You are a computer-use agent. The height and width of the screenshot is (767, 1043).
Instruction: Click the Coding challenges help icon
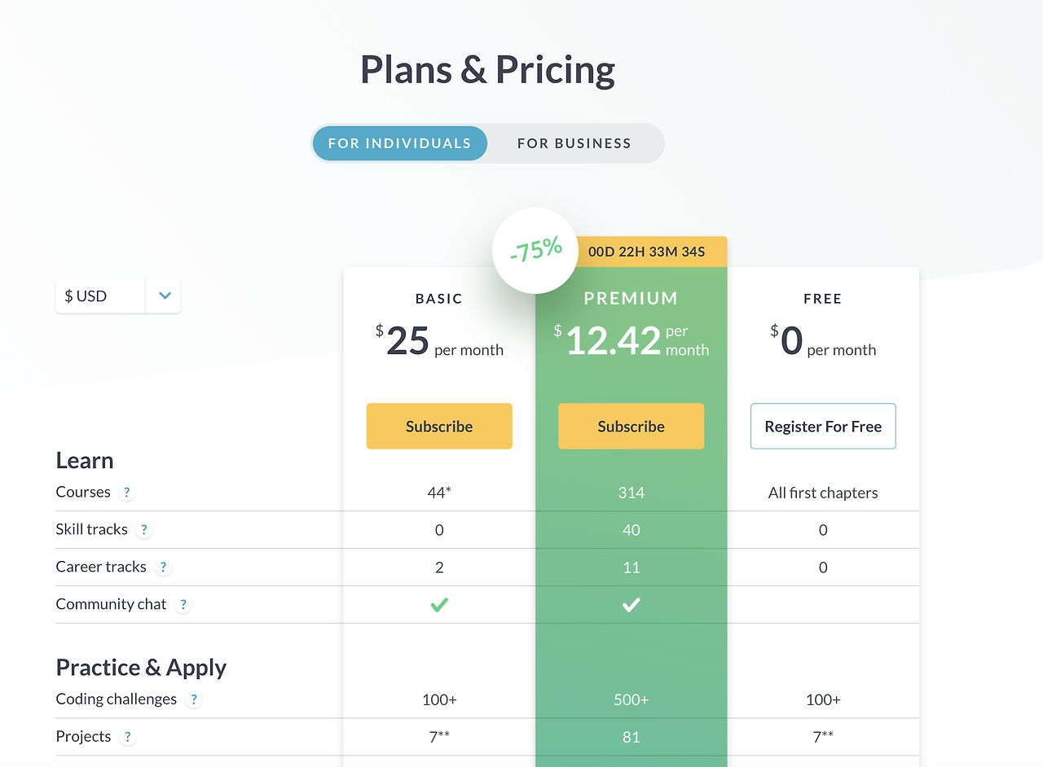coord(193,699)
